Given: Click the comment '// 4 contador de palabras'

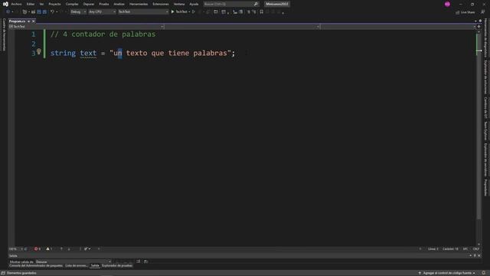Looking at the screenshot, I should (103, 34).
